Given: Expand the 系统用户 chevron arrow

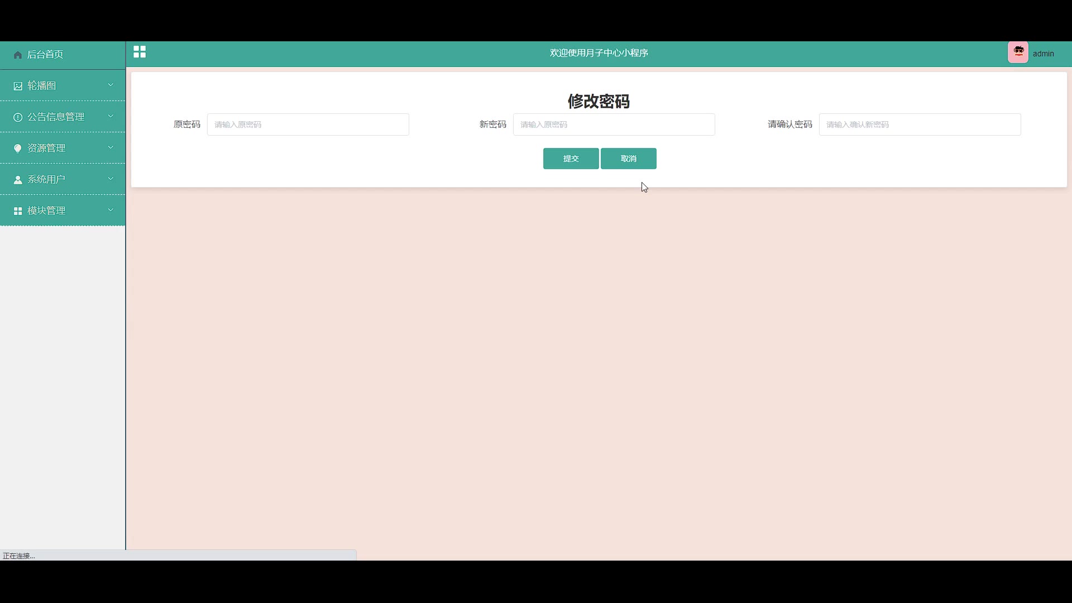Looking at the screenshot, I should [111, 179].
